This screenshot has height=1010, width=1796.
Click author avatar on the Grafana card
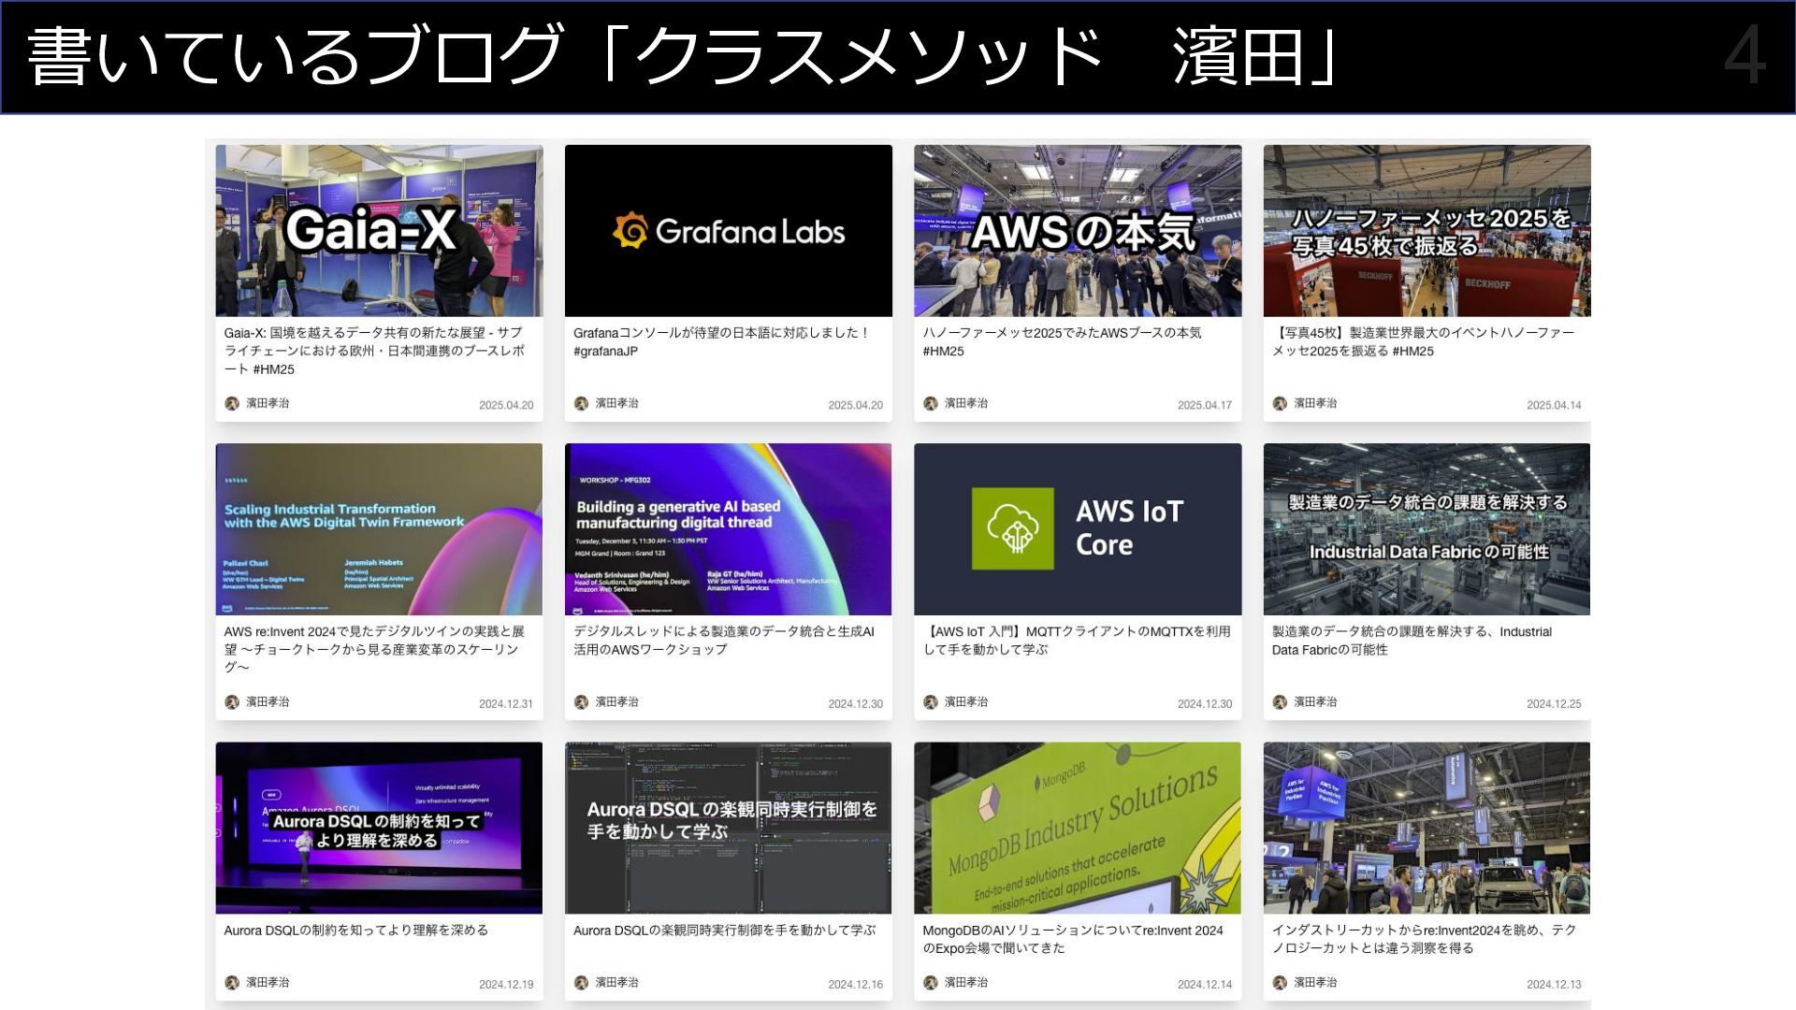pos(581,404)
